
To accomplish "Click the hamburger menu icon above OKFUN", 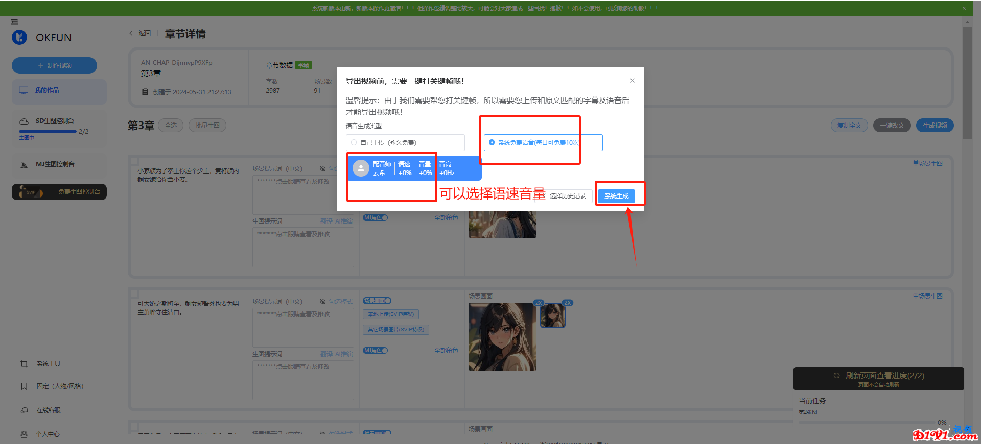I will point(14,22).
